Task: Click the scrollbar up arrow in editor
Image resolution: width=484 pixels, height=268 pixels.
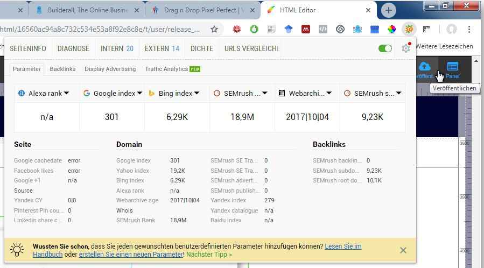Action: coord(476,61)
